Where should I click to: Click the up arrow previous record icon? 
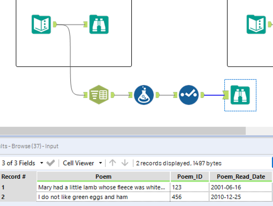click(112, 163)
